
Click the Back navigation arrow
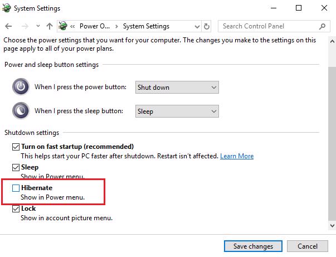coord(9,26)
